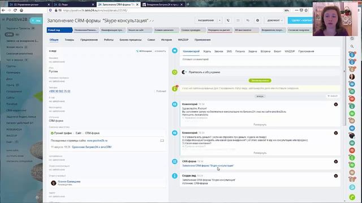This screenshot has height=203, width=362.
Task: Bookmark the page with the star icon
Action: pyautogui.click(x=306, y=10)
